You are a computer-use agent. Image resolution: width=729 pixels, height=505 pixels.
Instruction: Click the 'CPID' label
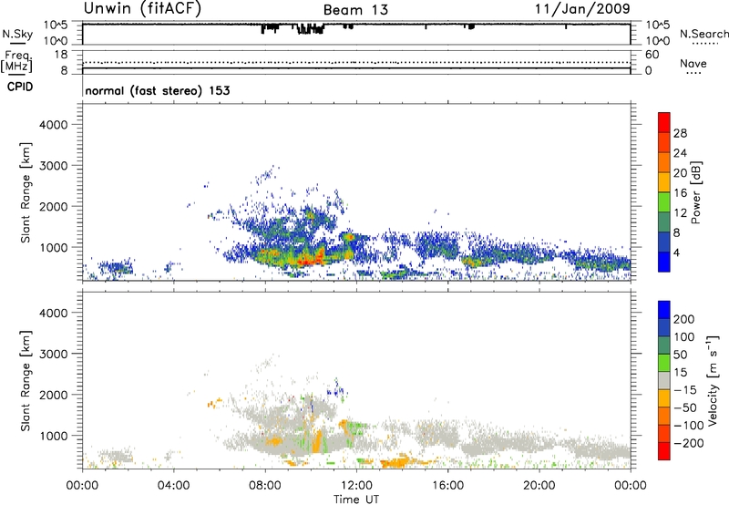click(20, 87)
